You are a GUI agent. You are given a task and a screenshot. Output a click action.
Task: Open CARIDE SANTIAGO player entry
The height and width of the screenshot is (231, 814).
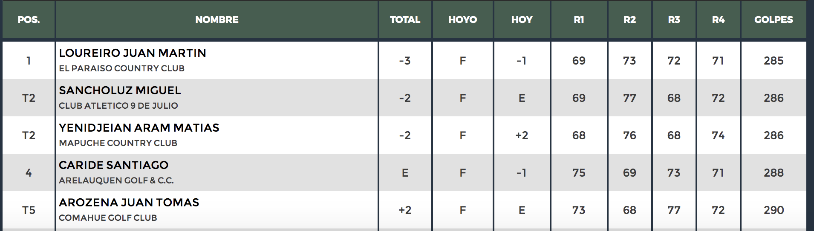113,165
